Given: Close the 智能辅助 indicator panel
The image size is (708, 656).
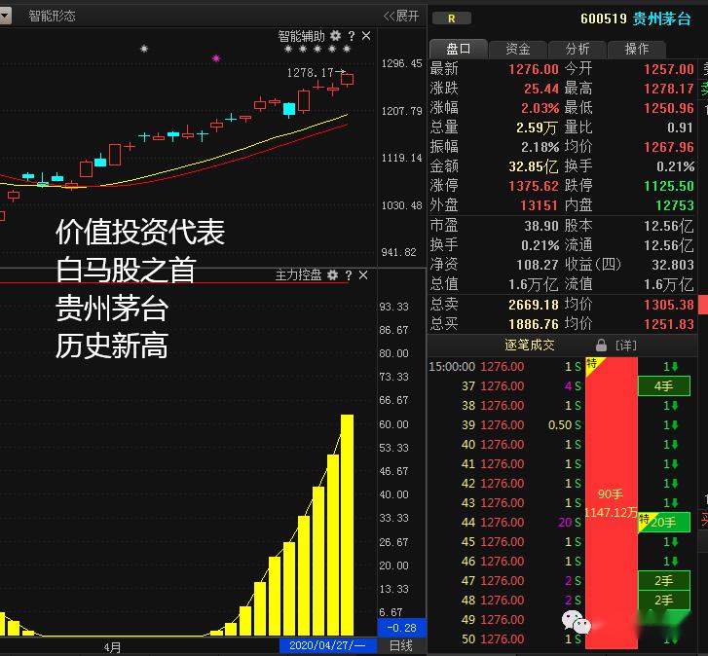Looking at the screenshot, I should tap(366, 36).
